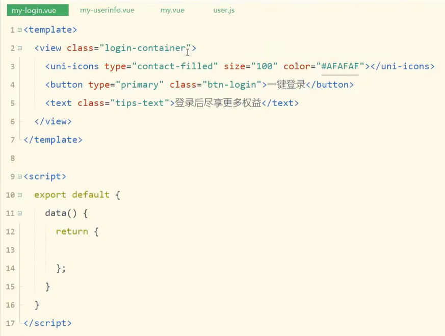Screen dimensions: 445x336
Task: Click the 一键登录 button text
Action: [286, 85]
